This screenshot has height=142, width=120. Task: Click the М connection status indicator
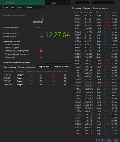pyautogui.click(x=28, y=3)
